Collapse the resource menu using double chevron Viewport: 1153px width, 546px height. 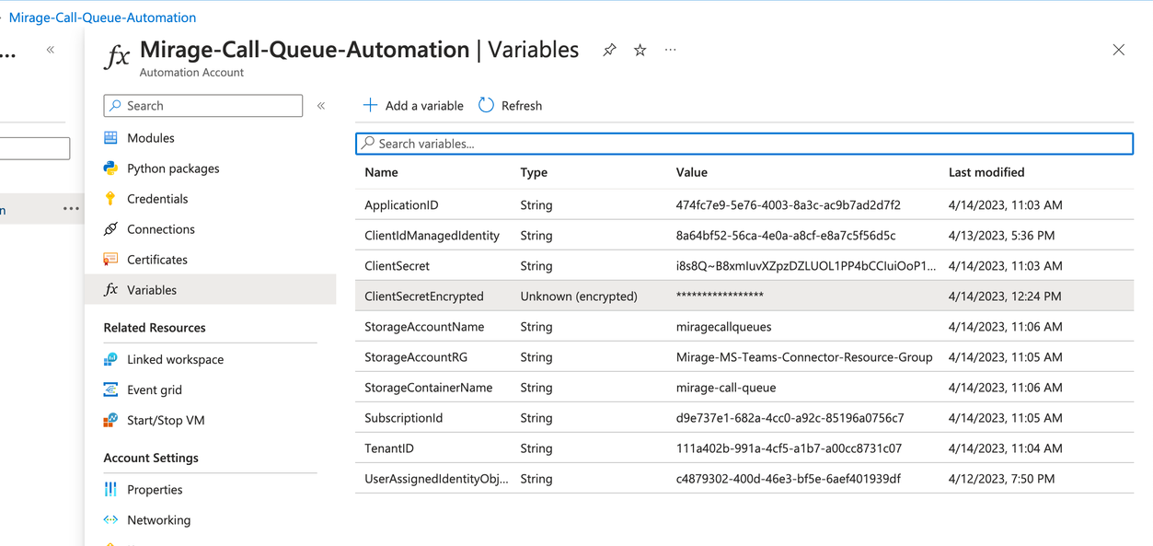click(321, 106)
